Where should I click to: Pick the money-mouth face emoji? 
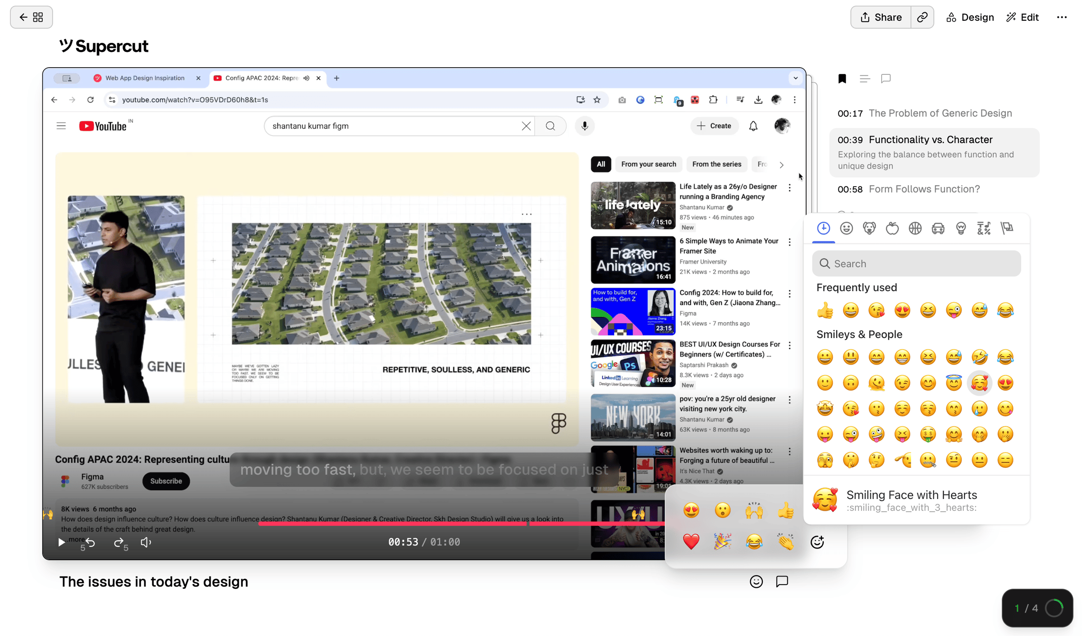click(928, 435)
